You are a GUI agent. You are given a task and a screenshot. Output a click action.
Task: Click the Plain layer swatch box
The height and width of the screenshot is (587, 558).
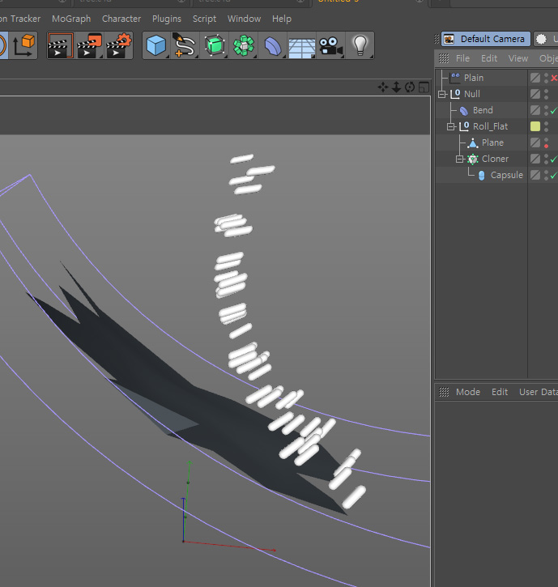click(x=535, y=78)
